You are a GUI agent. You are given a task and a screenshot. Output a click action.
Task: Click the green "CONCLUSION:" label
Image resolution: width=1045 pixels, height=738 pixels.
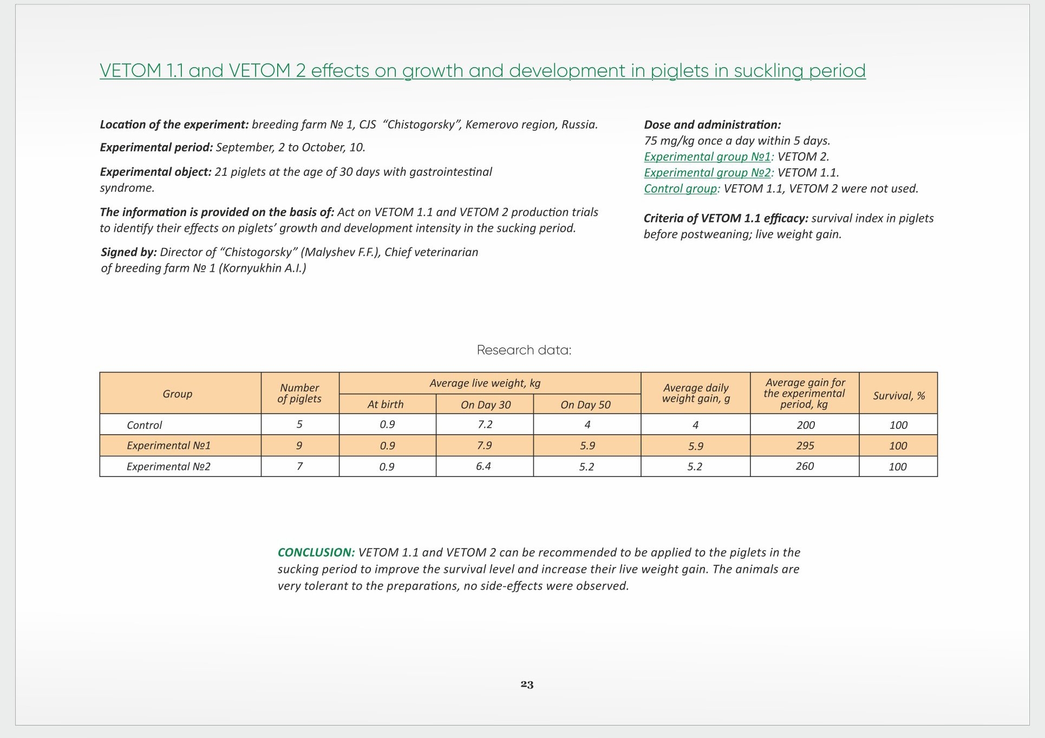pos(316,553)
